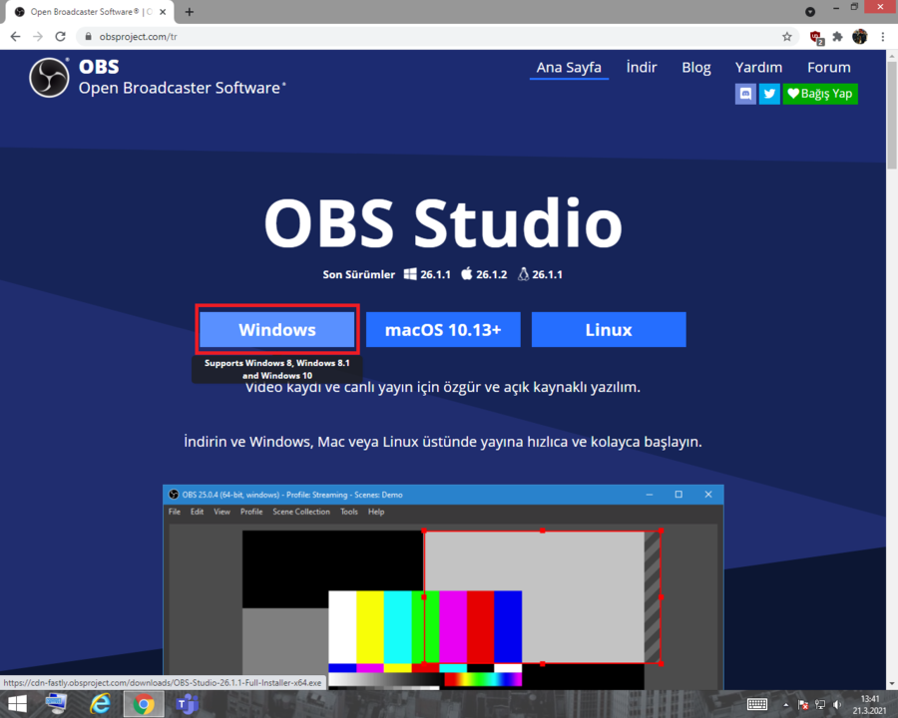Click the Bağış Yap donate button

[x=820, y=94]
